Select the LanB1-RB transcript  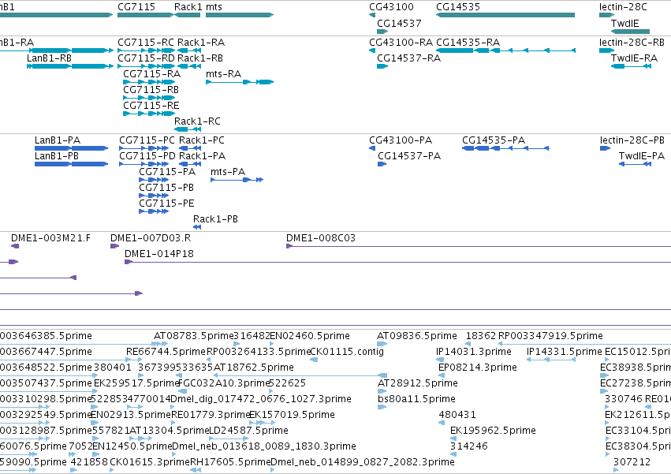49,58
